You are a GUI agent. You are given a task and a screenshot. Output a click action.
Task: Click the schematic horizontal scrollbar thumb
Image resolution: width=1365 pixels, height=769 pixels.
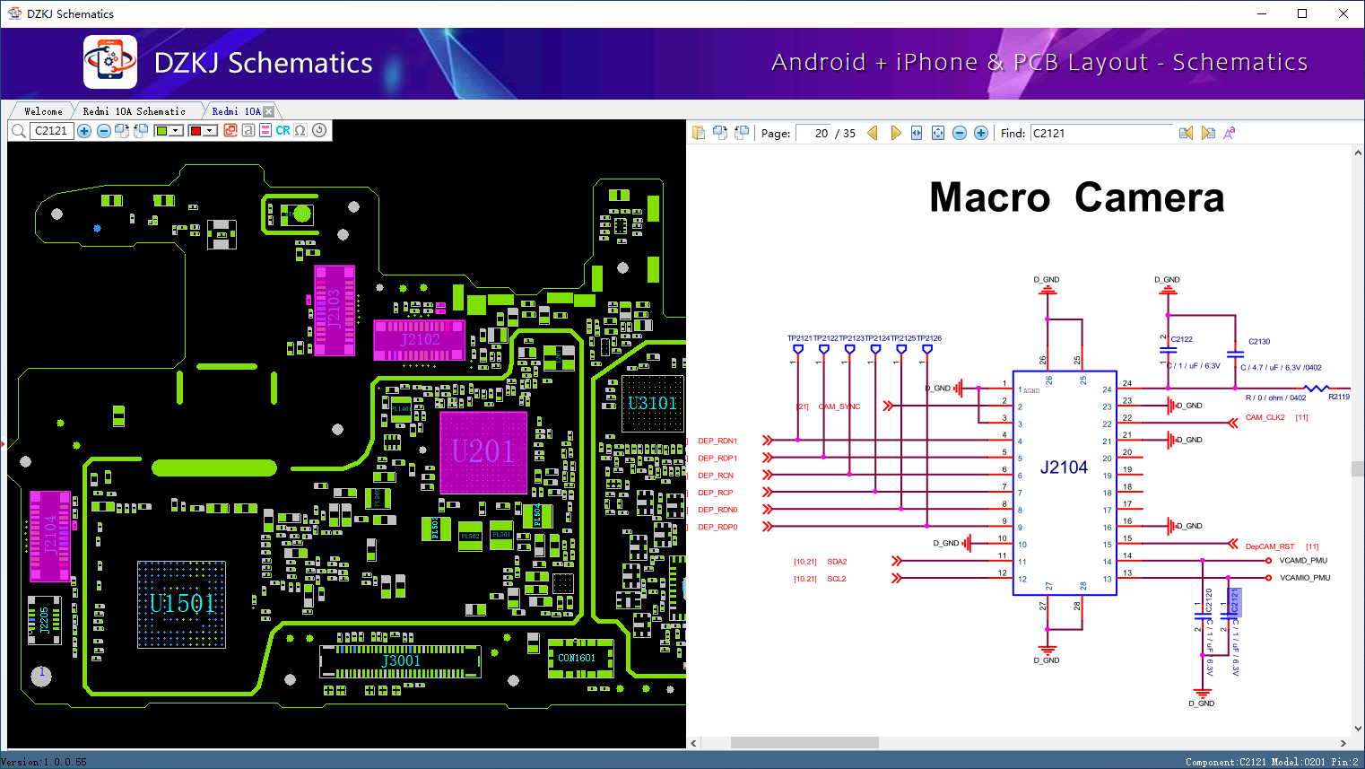coord(804,743)
